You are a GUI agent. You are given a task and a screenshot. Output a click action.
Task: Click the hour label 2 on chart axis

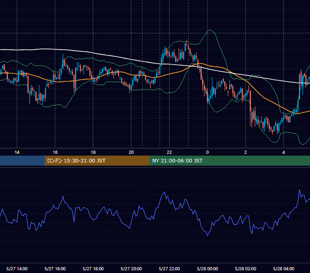pyautogui.click(x=246, y=152)
